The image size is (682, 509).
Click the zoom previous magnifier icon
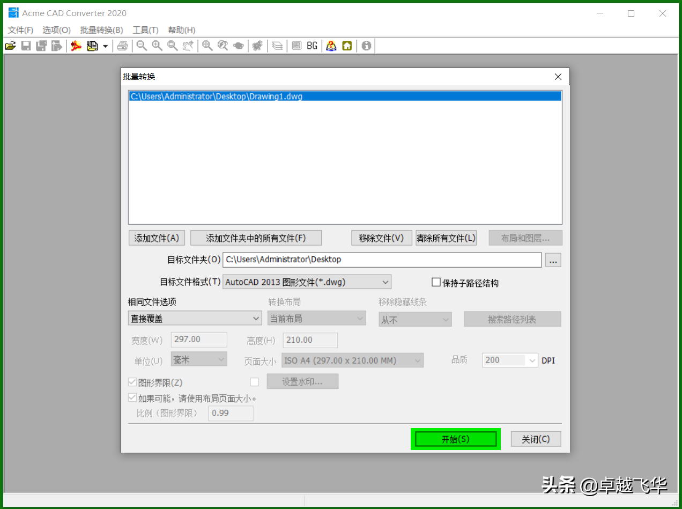[x=223, y=46]
